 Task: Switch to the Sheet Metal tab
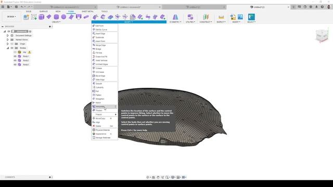tap(87, 11)
